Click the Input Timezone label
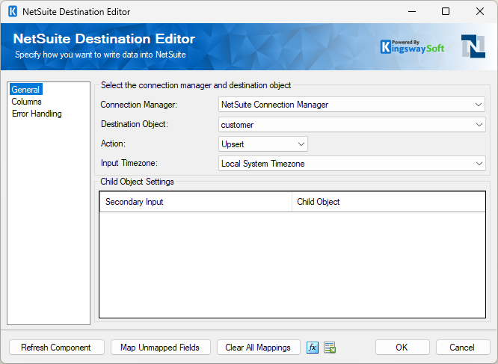This screenshot has height=364, width=498. (129, 163)
